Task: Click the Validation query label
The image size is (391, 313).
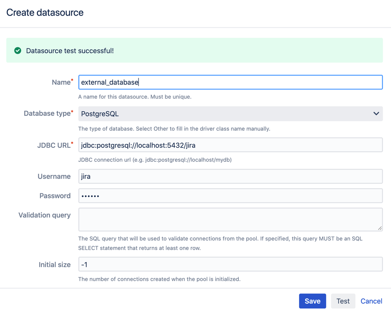Action: click(x=45, y=215)
